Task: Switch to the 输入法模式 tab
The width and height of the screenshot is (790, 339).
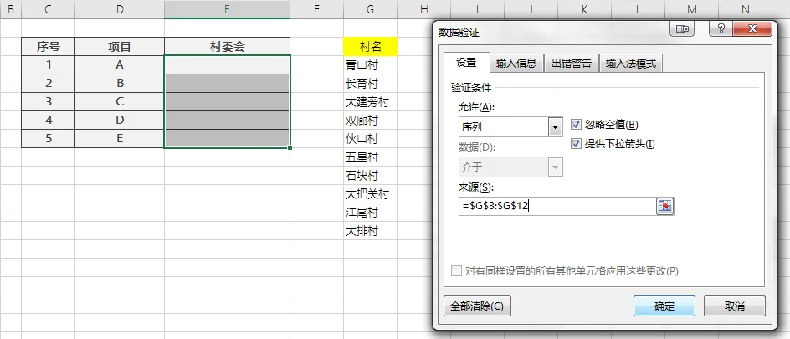Action: point(631,64)
